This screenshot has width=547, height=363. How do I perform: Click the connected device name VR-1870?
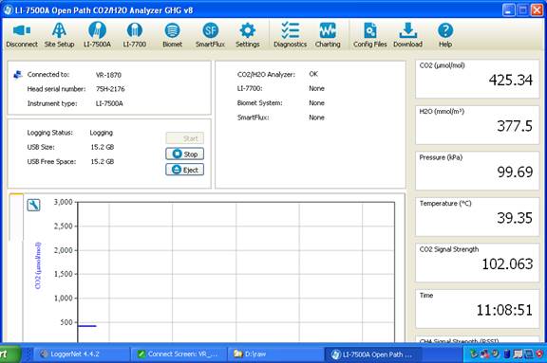pyautogui.click(x=108, y=75)
